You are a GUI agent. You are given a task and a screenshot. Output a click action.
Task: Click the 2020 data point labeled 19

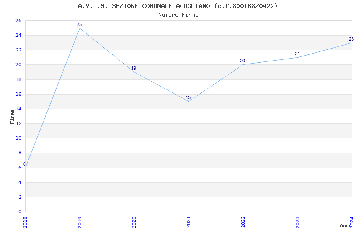coord(134,72)
